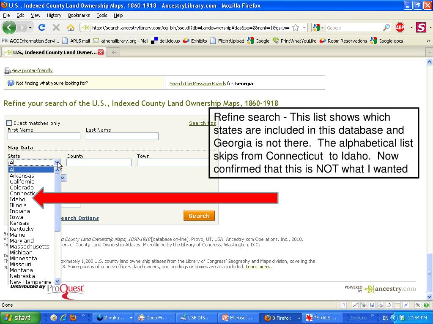433x324 pixels.
Task: Click the orange Search button
Action: coord(199,216)
